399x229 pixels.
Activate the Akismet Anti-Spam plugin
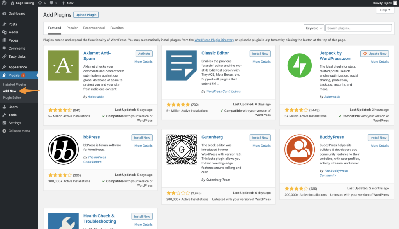(144, 54)
